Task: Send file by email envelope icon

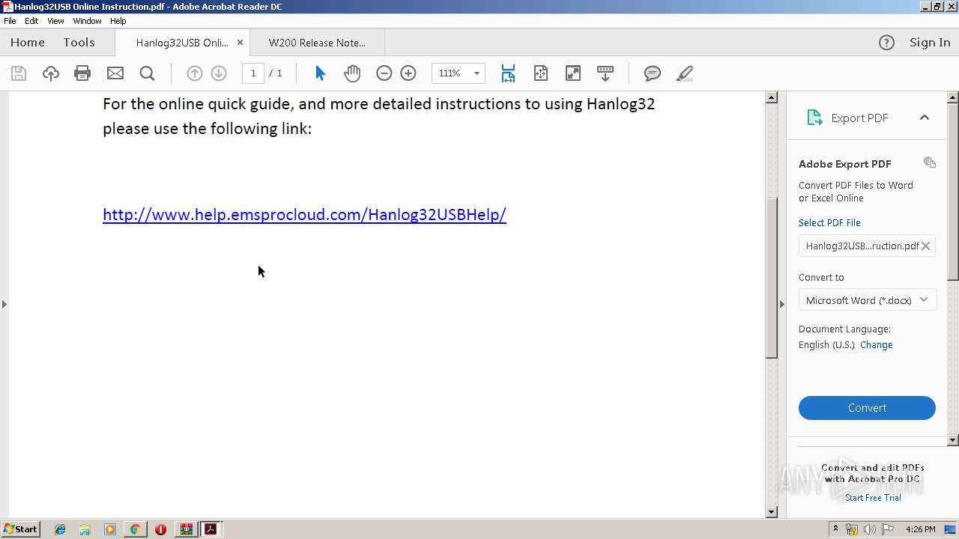Action: coord(115,73)
